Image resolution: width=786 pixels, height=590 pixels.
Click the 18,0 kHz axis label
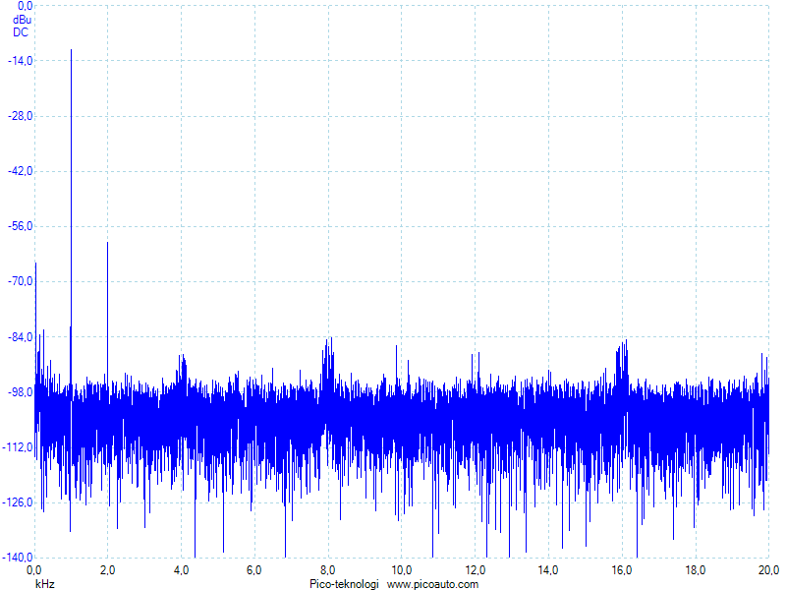pyautogui.click(x=696, y=570)
